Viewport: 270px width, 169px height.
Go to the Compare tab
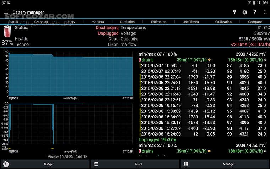click(255, 22)
